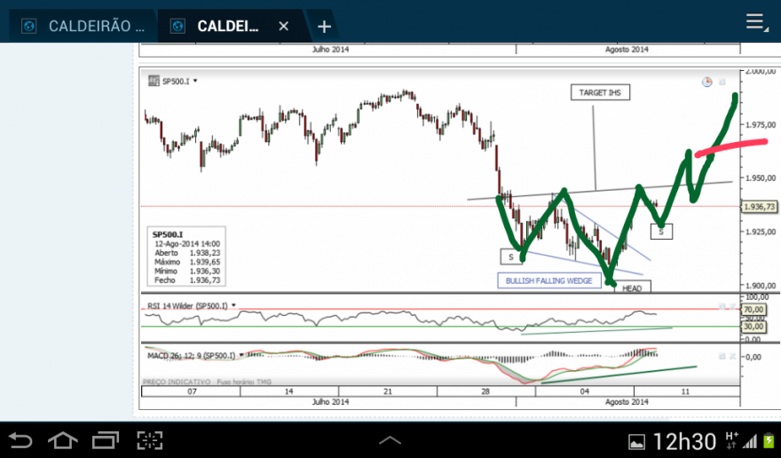Click the Aberto 1.938,23 row
The width and height of the screenshot is (781, 458).
click(186, 253)
